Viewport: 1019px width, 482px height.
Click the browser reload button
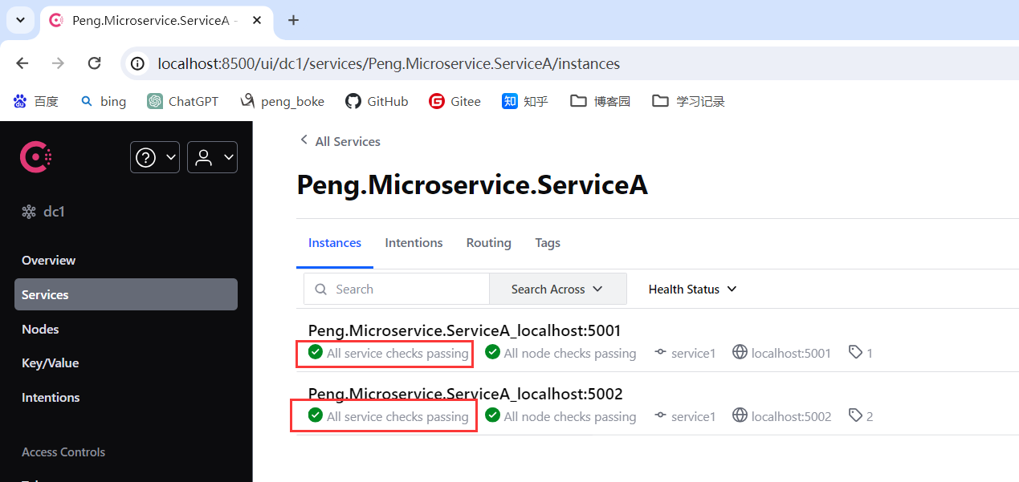(94, 63)
